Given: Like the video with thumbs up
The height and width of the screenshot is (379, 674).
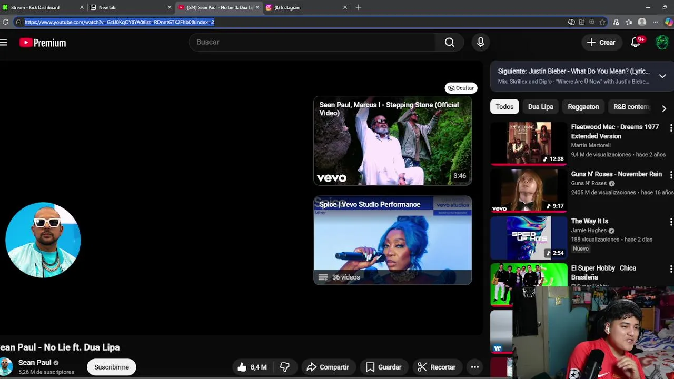Looking at the screenshot, I should tap(252, 367).
